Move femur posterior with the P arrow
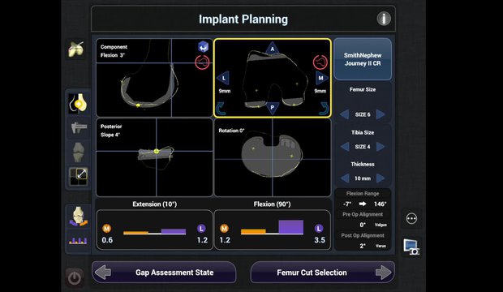The image size is (503, 292). tap(272, 108)
